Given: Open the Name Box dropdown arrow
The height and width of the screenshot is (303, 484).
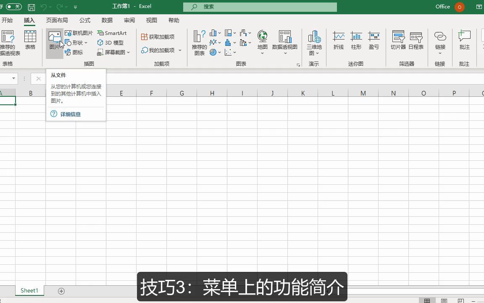Looking at the screenshot, I should [13, 78].
